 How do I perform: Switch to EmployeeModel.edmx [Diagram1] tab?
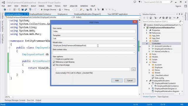(x=88, y=14)
